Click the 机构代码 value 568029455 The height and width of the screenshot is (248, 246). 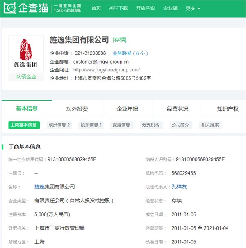184,173
